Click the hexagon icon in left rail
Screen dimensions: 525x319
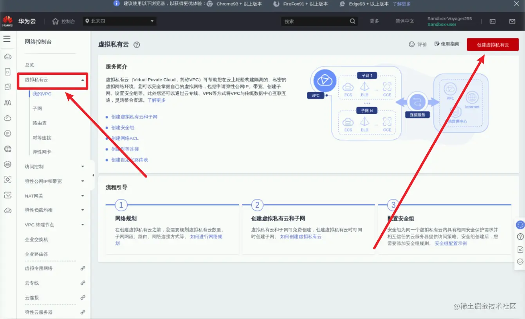tap(7, 164)
